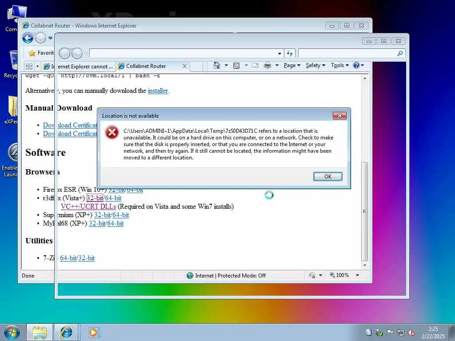Expand the Help dropdown arrow

(x=363, y=65)
